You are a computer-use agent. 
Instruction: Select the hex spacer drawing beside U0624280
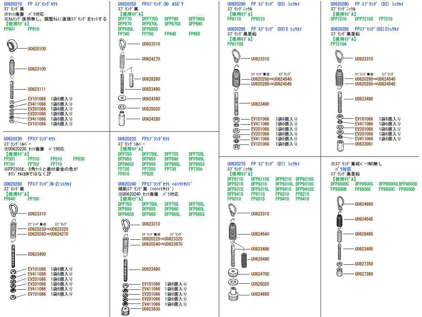(122, 119)
